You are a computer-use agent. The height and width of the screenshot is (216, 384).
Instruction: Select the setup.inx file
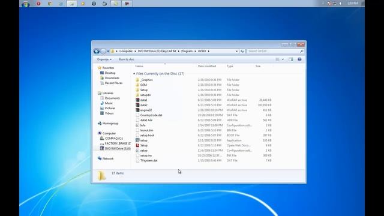pos(146,155)
